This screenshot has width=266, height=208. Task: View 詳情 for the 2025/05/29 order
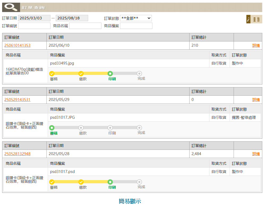256,100
